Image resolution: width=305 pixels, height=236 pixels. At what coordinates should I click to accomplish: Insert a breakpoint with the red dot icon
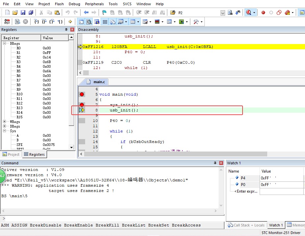pos(263,12)
